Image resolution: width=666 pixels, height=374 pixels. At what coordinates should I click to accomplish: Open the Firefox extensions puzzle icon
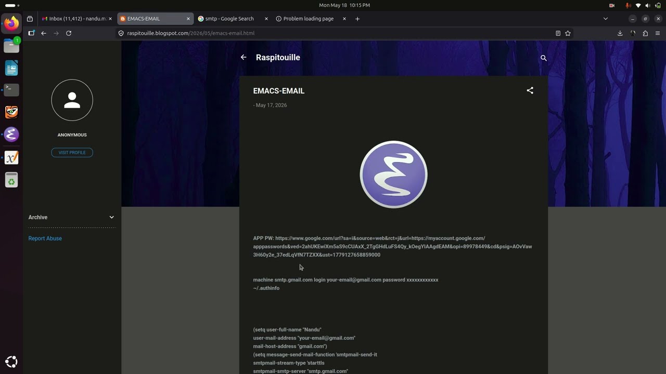pyautogui.click(x=645, y=33)
